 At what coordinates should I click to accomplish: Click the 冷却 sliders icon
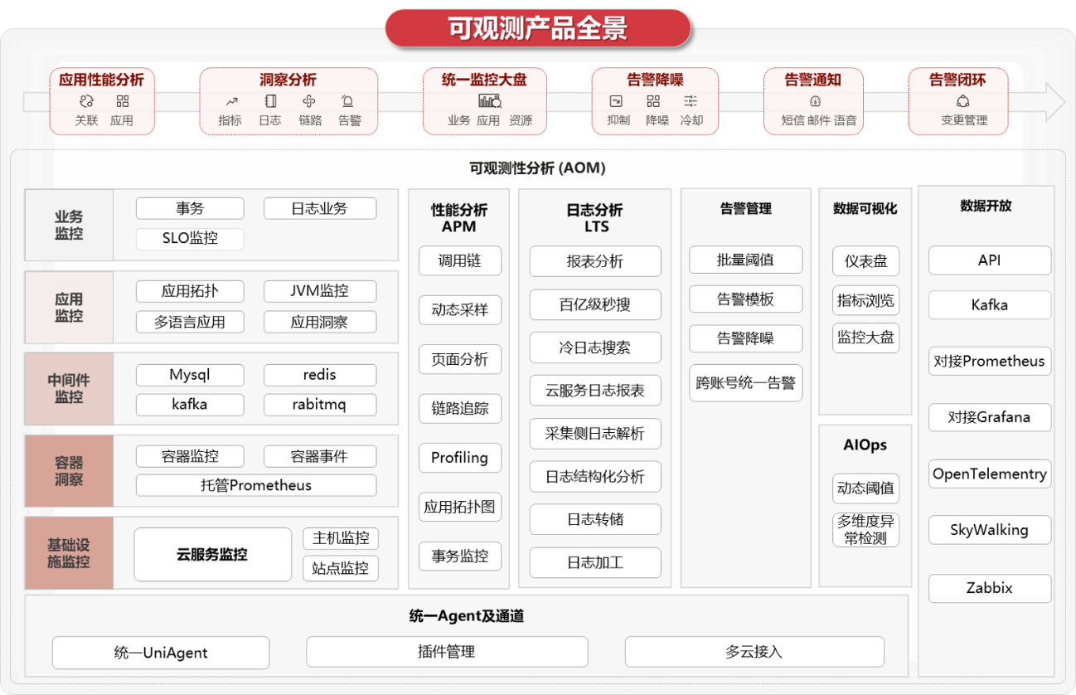[x=691, y=101]
